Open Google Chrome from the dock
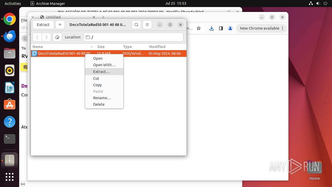332x187 pixels. click(10, 19)
